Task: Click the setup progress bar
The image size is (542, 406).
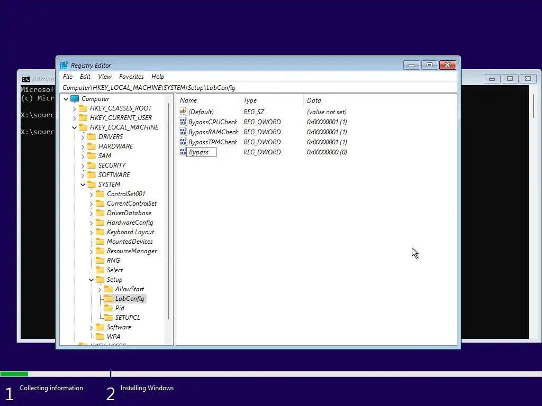Action: [271, 374]
